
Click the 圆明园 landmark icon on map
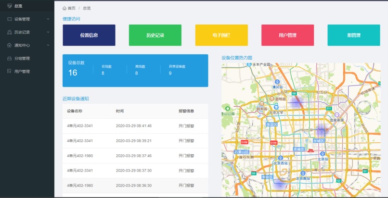tap(272, 99)
